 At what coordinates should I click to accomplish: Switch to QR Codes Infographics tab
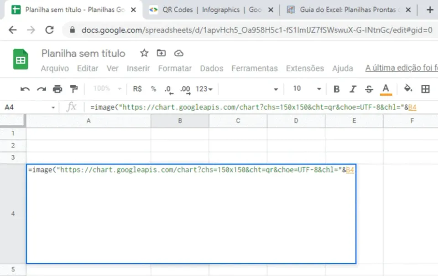(x=211, y=10)
